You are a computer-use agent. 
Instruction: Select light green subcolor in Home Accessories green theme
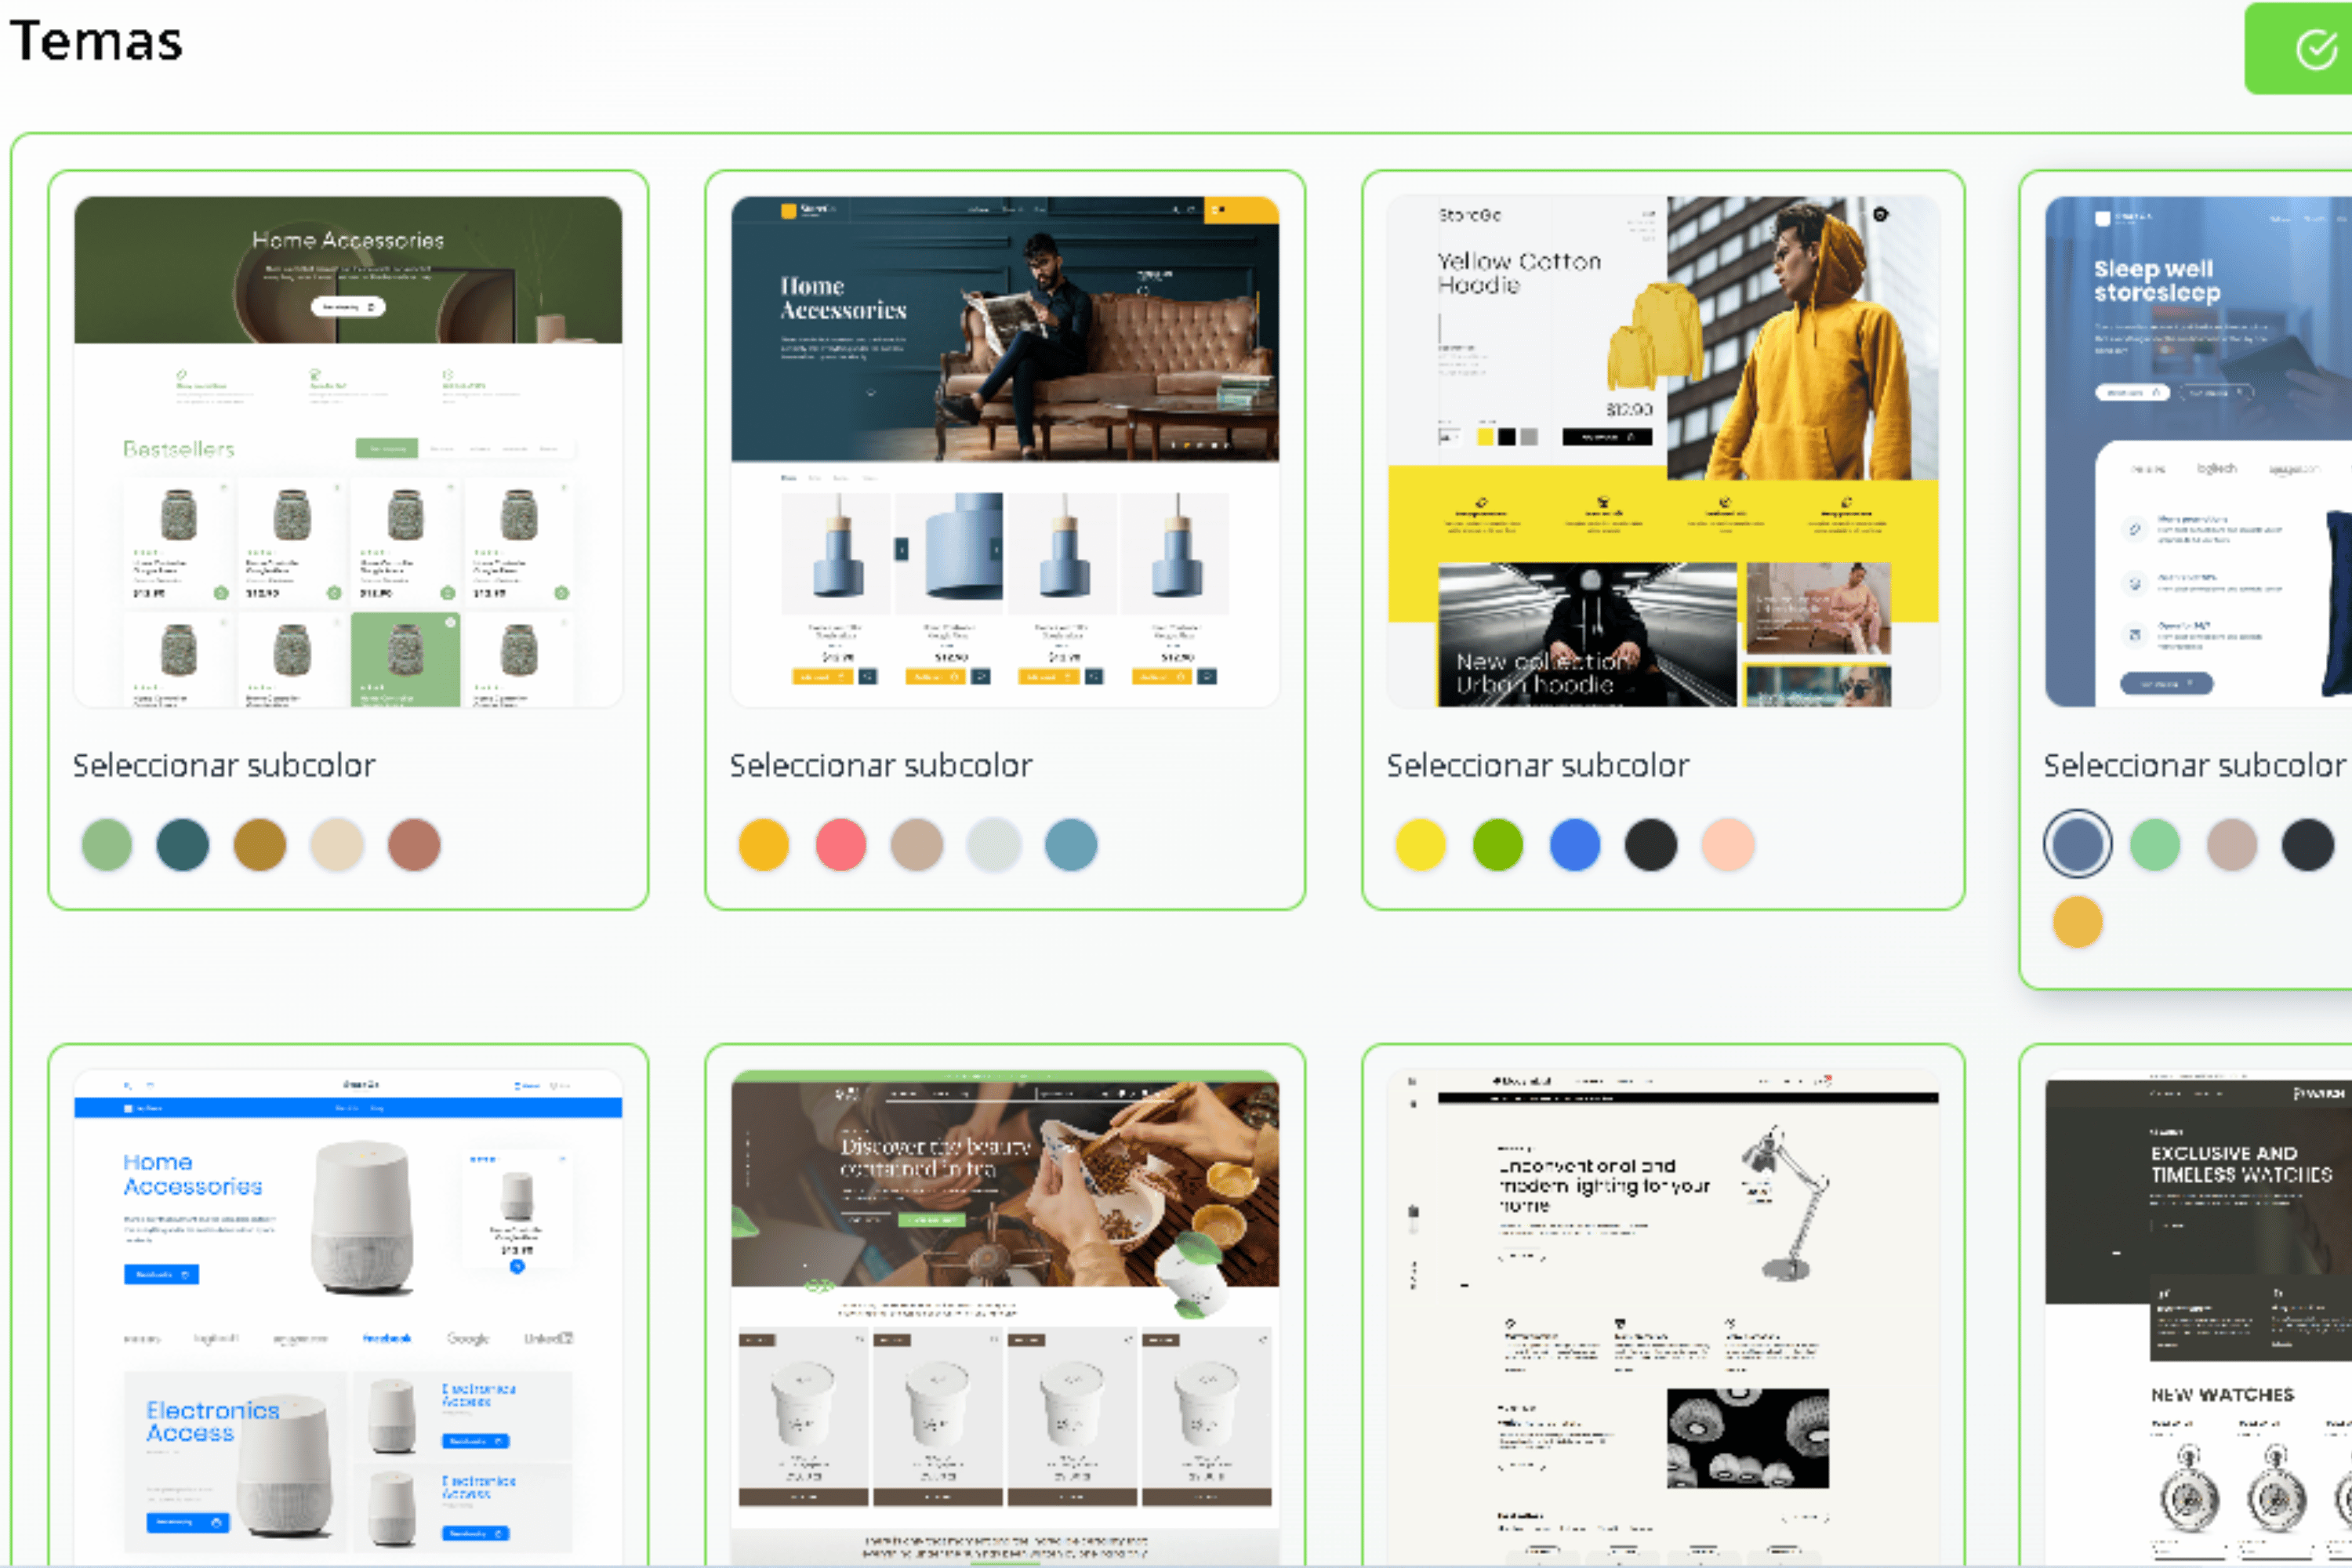click(107, 845)
